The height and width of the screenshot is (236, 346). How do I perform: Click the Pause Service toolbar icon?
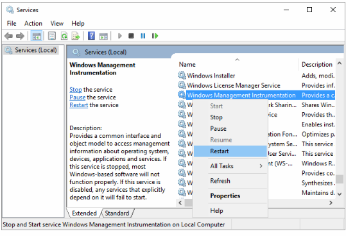(x=143, y=36)
